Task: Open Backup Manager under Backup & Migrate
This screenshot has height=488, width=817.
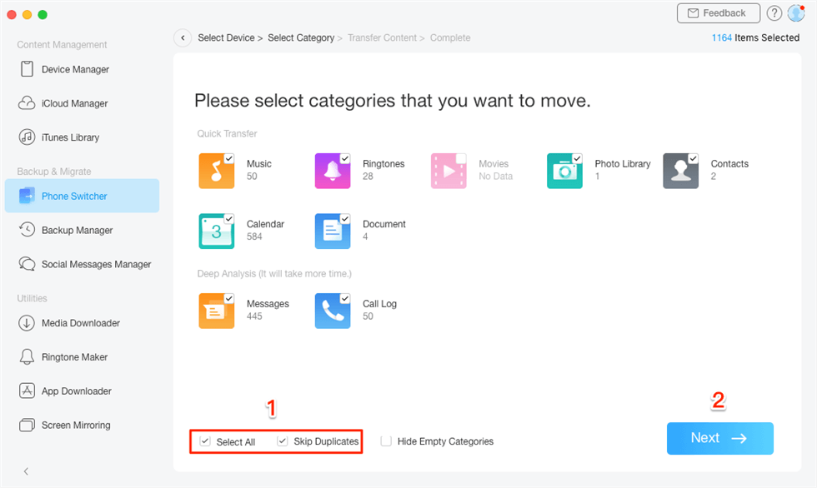Action: [75, 230]
